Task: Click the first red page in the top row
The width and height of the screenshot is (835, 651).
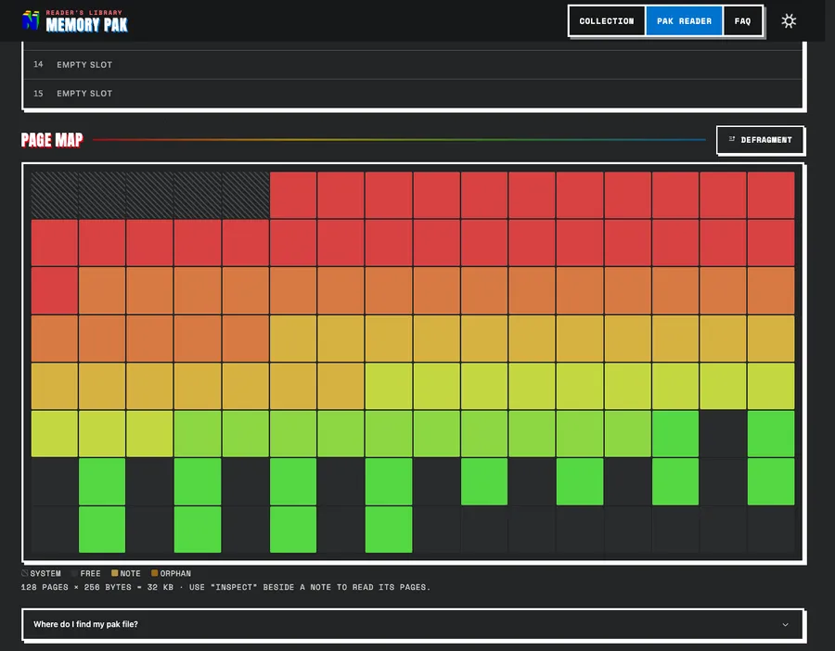Action: (293, 195)
